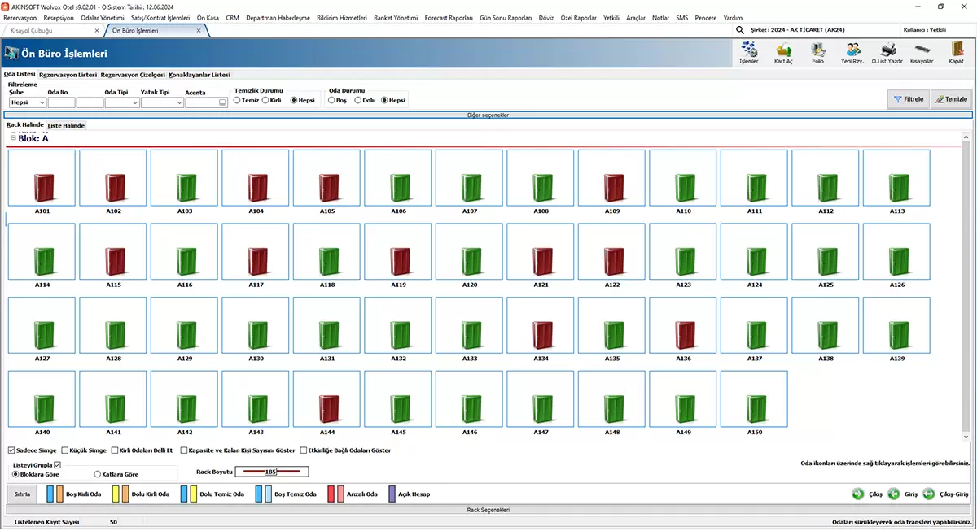Screen dimensions: 977x531
Task: Click the search magnifier icon
Action: (740, 30)
